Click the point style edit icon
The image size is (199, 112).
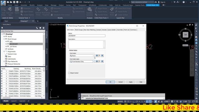pyautogui.click(x=97, y=56)
